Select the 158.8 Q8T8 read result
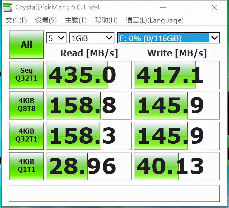 pyautogui.click(x=89, y=105)
